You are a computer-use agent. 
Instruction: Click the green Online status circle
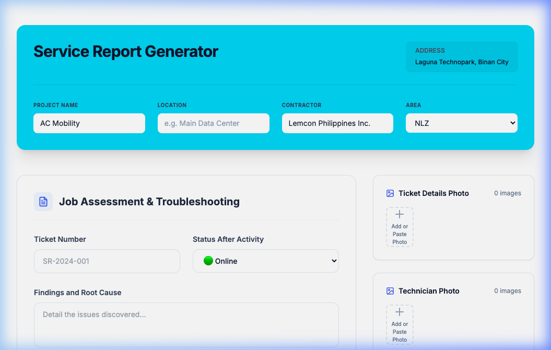(x=208, y=261)
